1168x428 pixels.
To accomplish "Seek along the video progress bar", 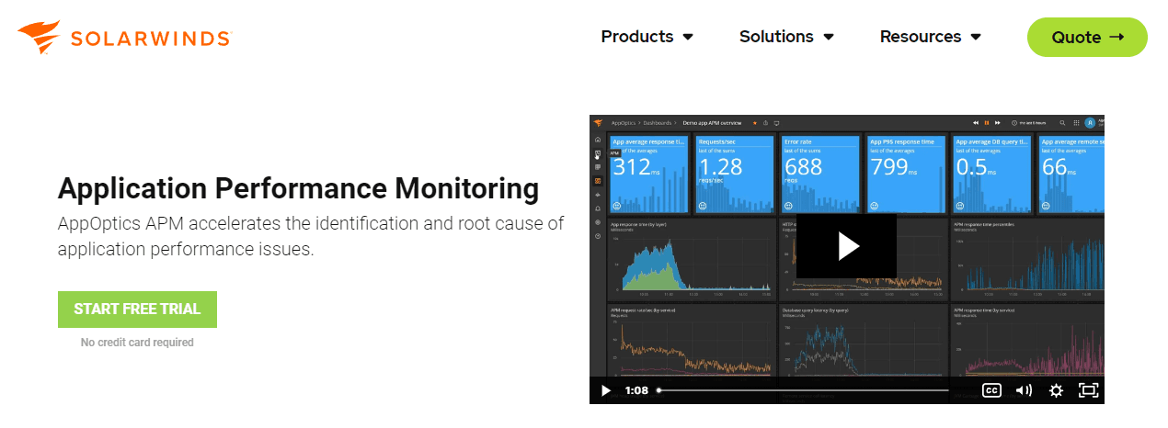I will 804,390.
